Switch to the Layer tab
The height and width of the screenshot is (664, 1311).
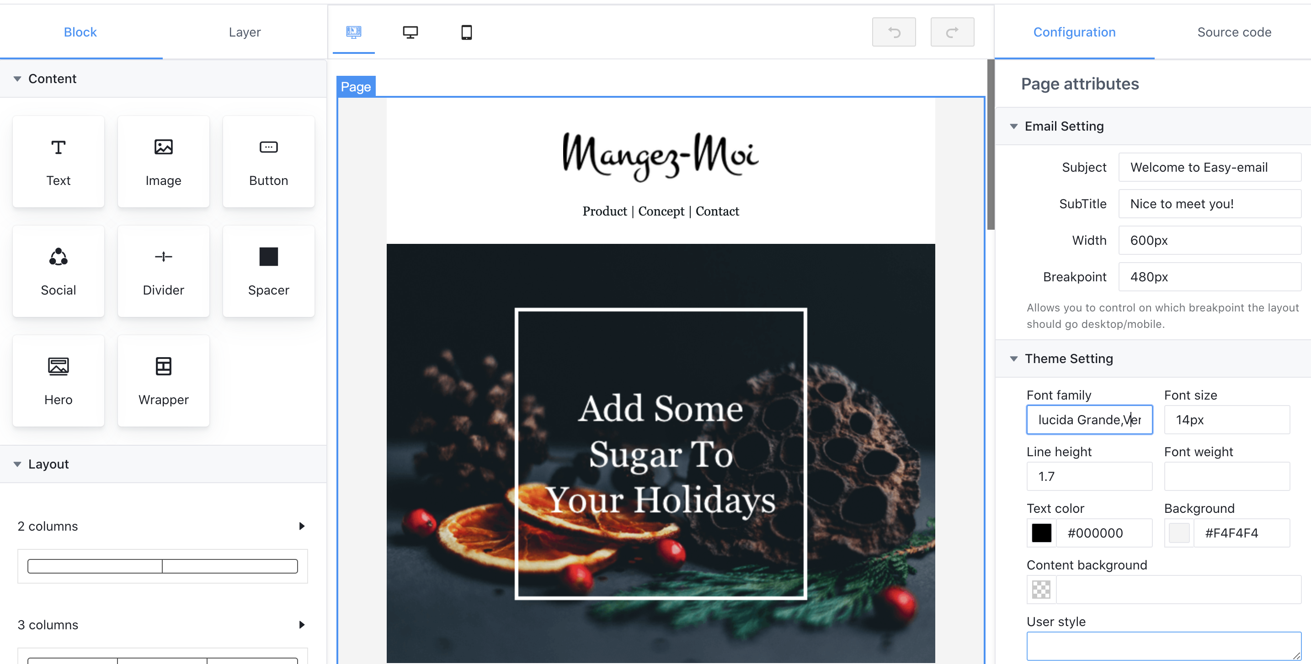point(244,32)
